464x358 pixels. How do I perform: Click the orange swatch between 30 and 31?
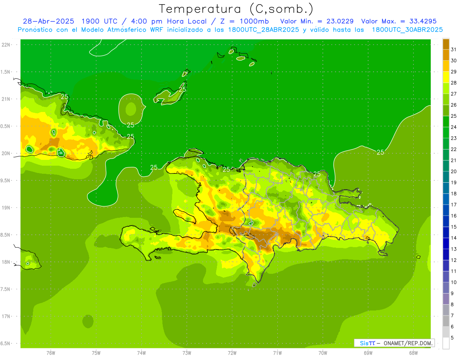click(446, 55)
